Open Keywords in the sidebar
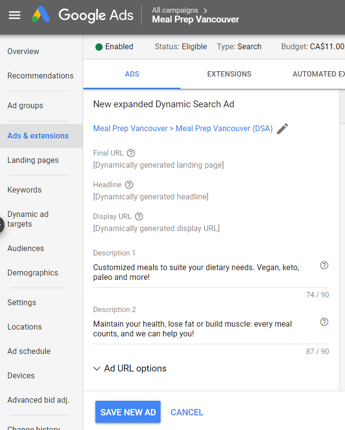This screenshot has height=430, width=345. 24,190
